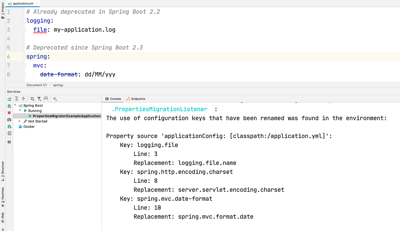Click the Services panel title
Image resolution: width=400 pixels, height=231 pixels.
coord(14,92)
